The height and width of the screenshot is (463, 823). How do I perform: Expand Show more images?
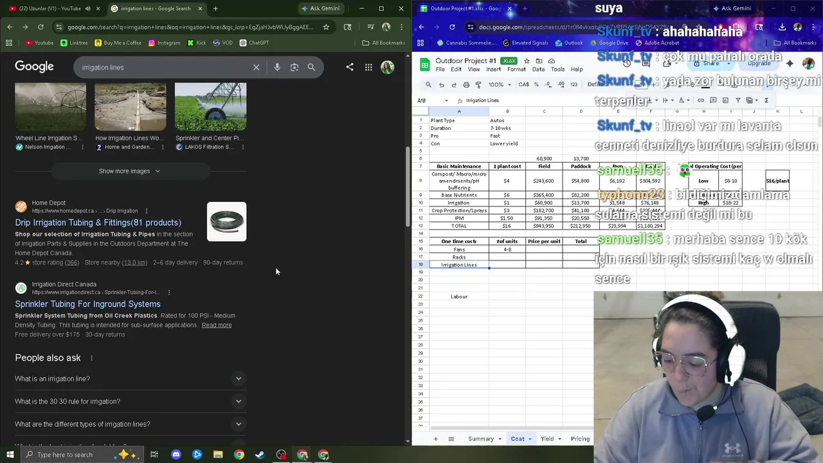(x=130, y=171)
